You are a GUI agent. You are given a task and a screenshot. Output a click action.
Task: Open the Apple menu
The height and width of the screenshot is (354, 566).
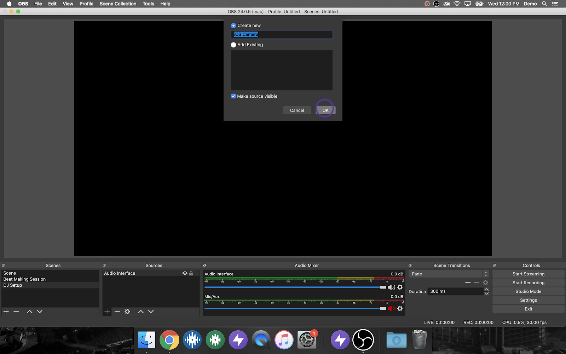[9, 4]
